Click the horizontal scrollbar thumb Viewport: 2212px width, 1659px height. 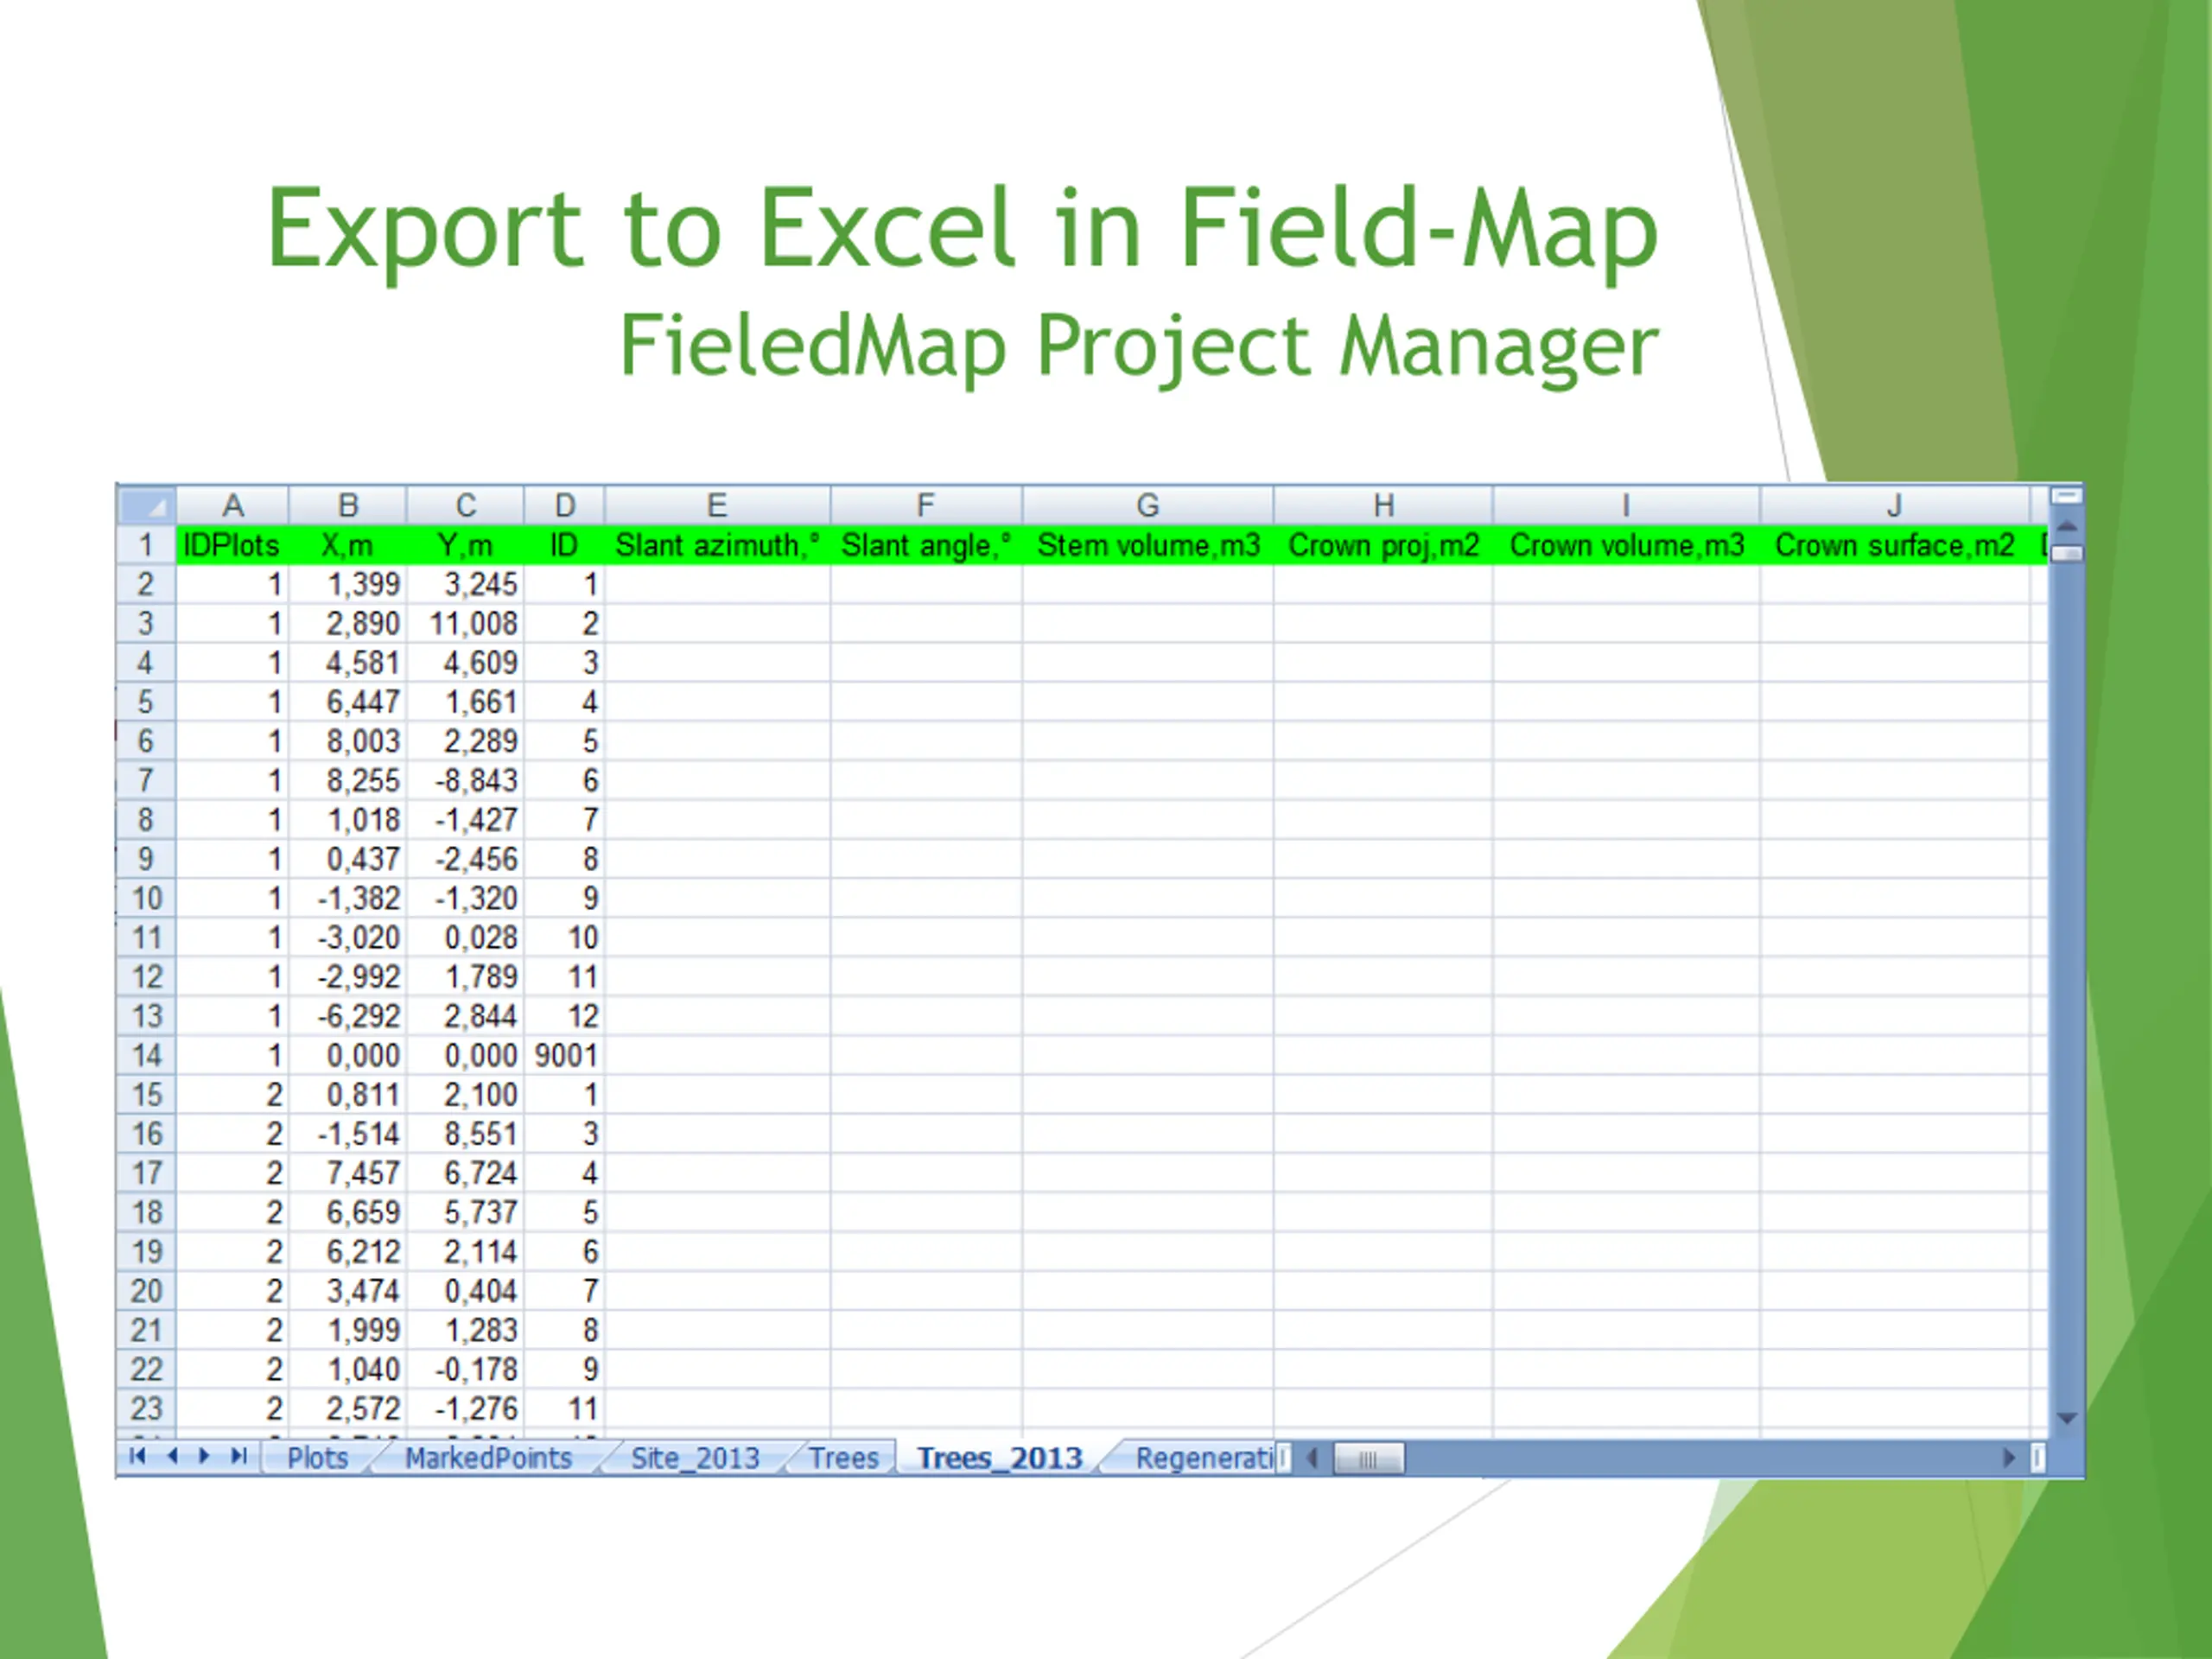(1369, 1459)
